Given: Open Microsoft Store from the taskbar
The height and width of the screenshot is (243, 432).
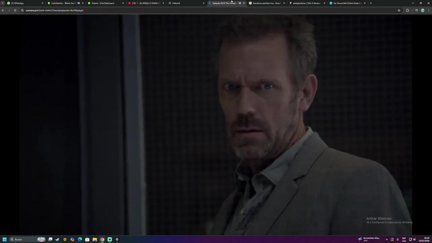Looking at the screenshot, I should click(87, 239).
